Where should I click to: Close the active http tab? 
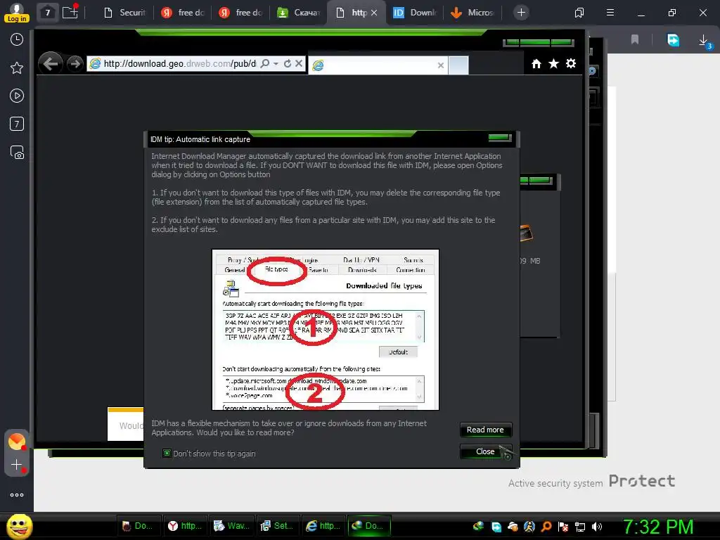[x=374, y=13]
